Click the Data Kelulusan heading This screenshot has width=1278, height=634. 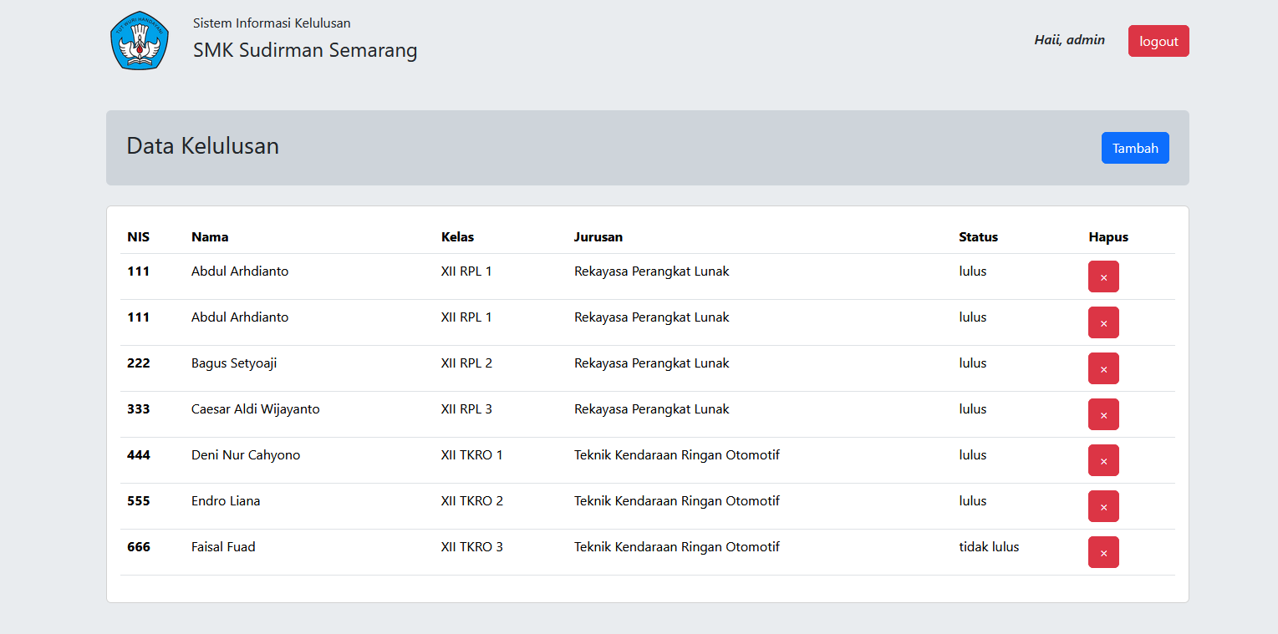pyautogui.click(x=203, y=146)
